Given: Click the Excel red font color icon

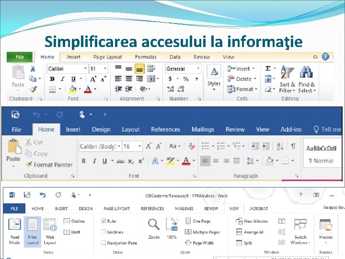Looking at the screenshot, I should 88,89.
